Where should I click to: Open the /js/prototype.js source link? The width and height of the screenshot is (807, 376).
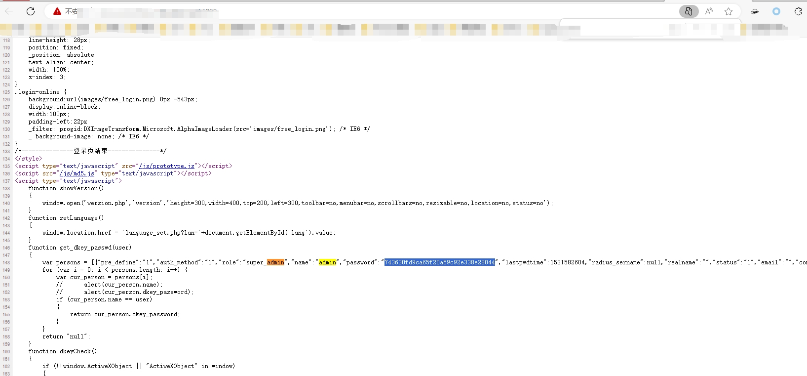[x=167, y=166]
